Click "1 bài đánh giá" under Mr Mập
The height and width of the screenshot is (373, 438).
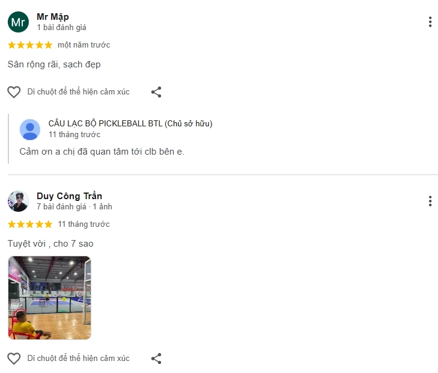click(61, 28)
